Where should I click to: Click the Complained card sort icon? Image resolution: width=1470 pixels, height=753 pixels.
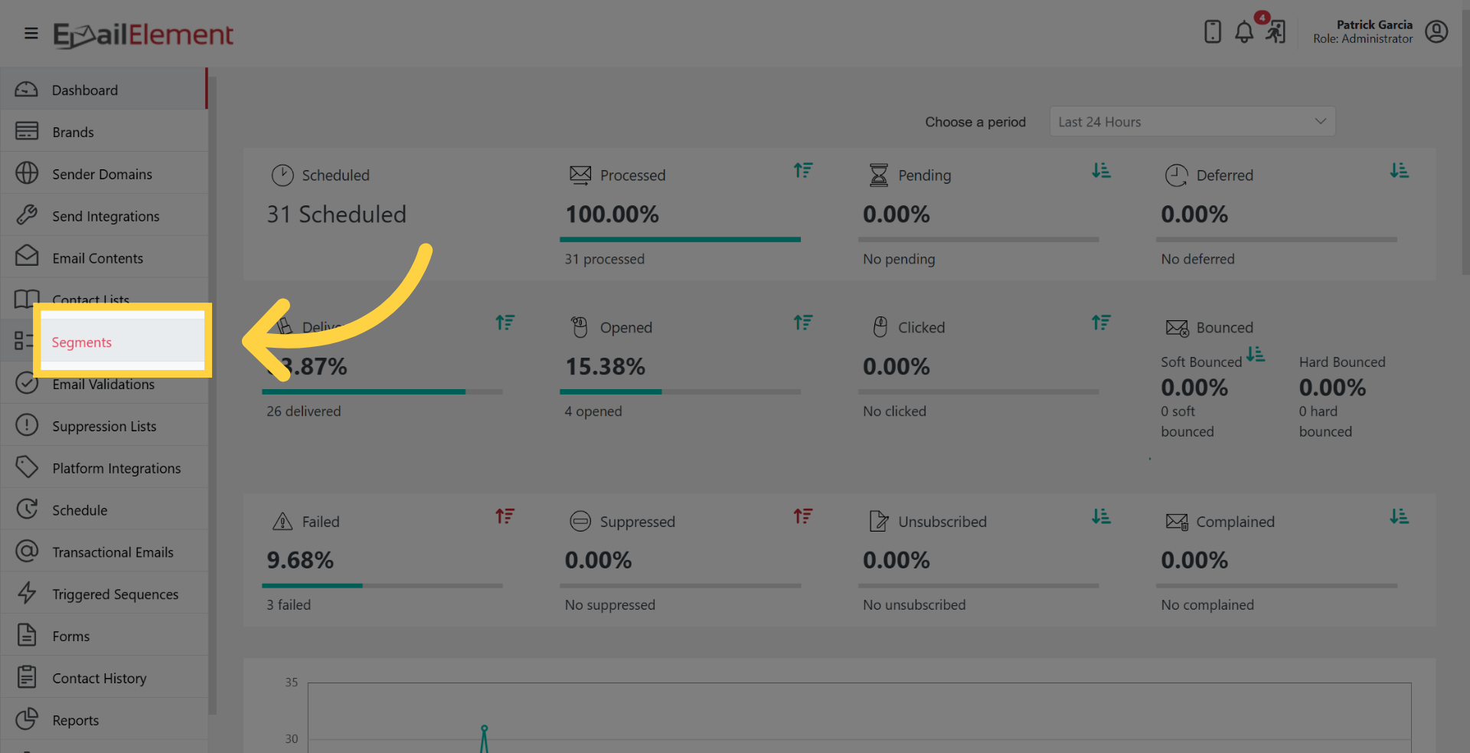pos(1400,516)
